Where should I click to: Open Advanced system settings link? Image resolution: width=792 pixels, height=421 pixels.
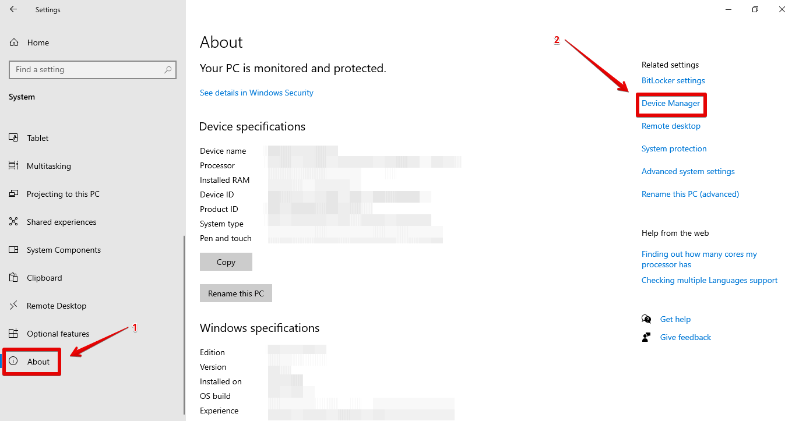point(688,171)
